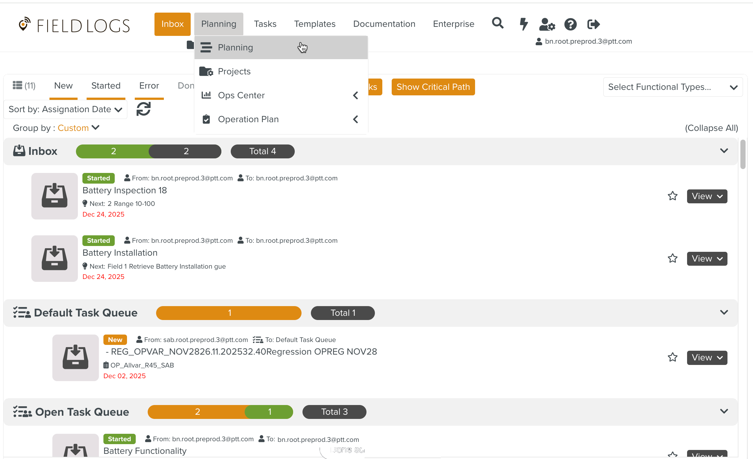Toggle star on REG_OPVAR_NOV28 task
The image size is (753, 459).
[x=673, y=357]
